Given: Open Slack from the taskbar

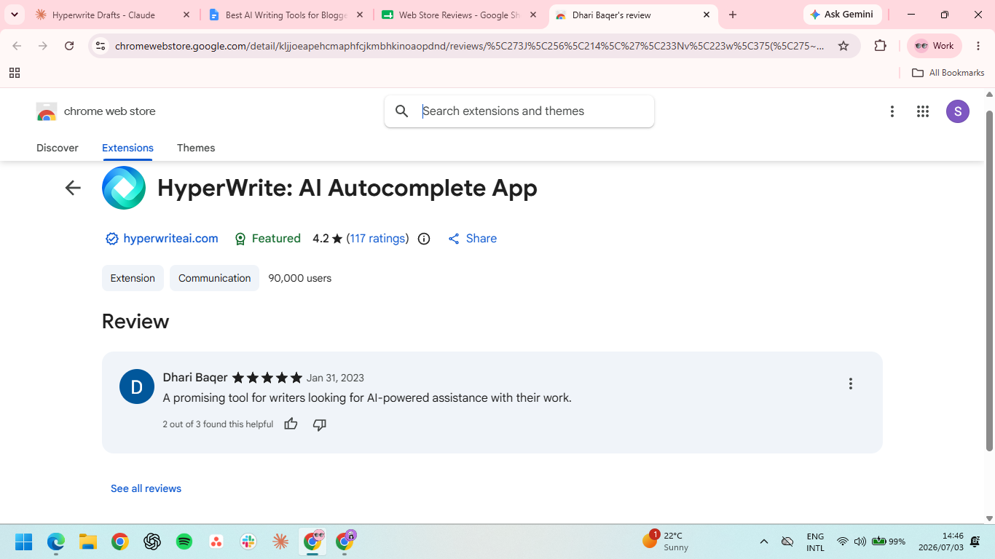Looking at the screenshot, I should pos(248,542).
